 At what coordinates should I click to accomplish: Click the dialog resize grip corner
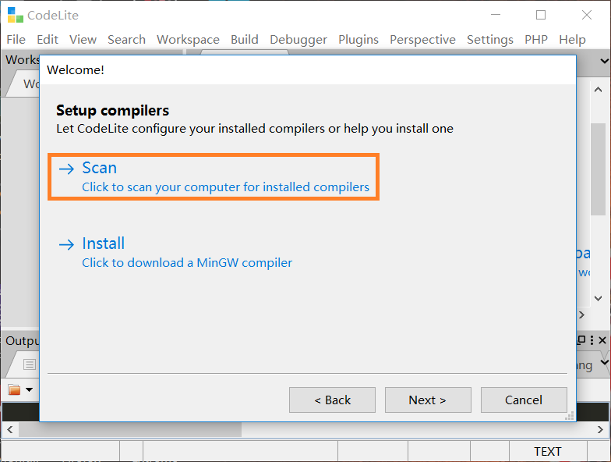(x=570, y=416)
